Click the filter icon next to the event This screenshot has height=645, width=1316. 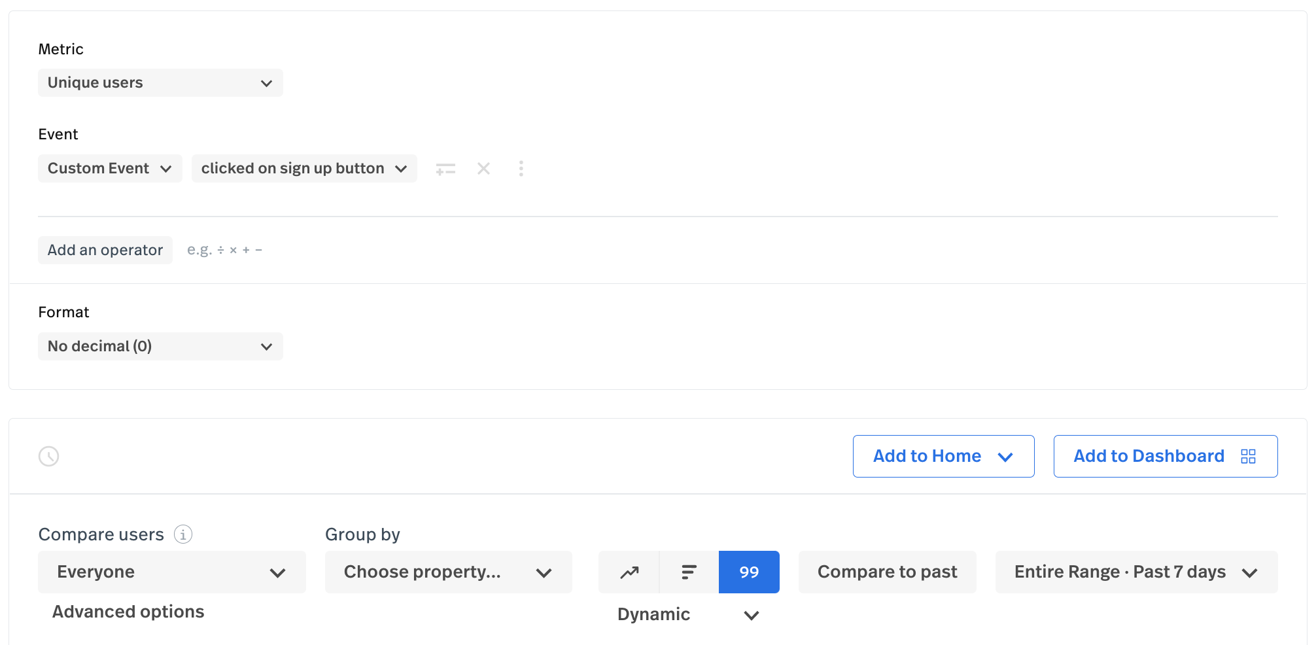(x=445, y=169)
